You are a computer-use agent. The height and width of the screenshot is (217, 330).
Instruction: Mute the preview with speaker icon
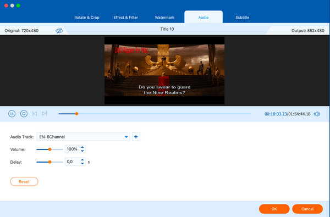(x=317, y=114)
